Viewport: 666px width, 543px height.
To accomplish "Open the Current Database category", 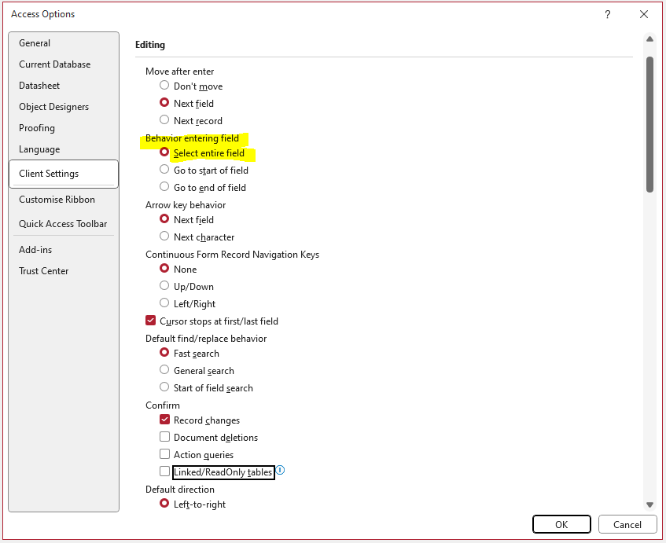I will tap(55, 64).
